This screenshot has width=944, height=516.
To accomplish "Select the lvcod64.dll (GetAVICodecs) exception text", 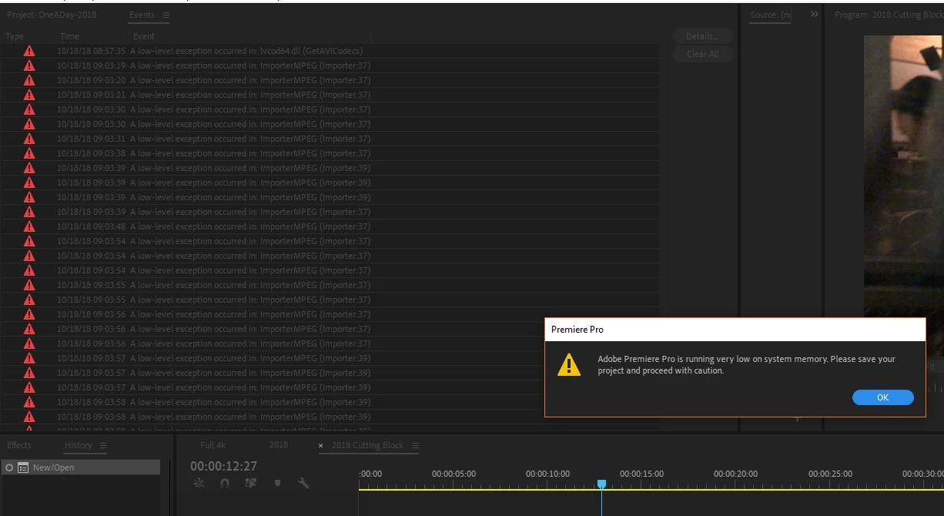I will (246, 51).
